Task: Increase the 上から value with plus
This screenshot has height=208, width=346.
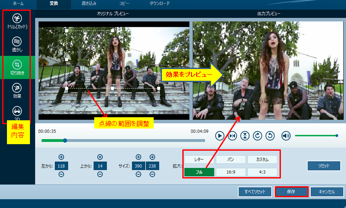Action: [100, 157]
